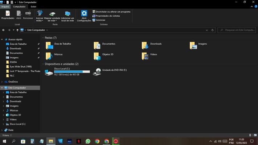
Task: Collapse Dispositivos e unidades group
Action: (43, 64)
